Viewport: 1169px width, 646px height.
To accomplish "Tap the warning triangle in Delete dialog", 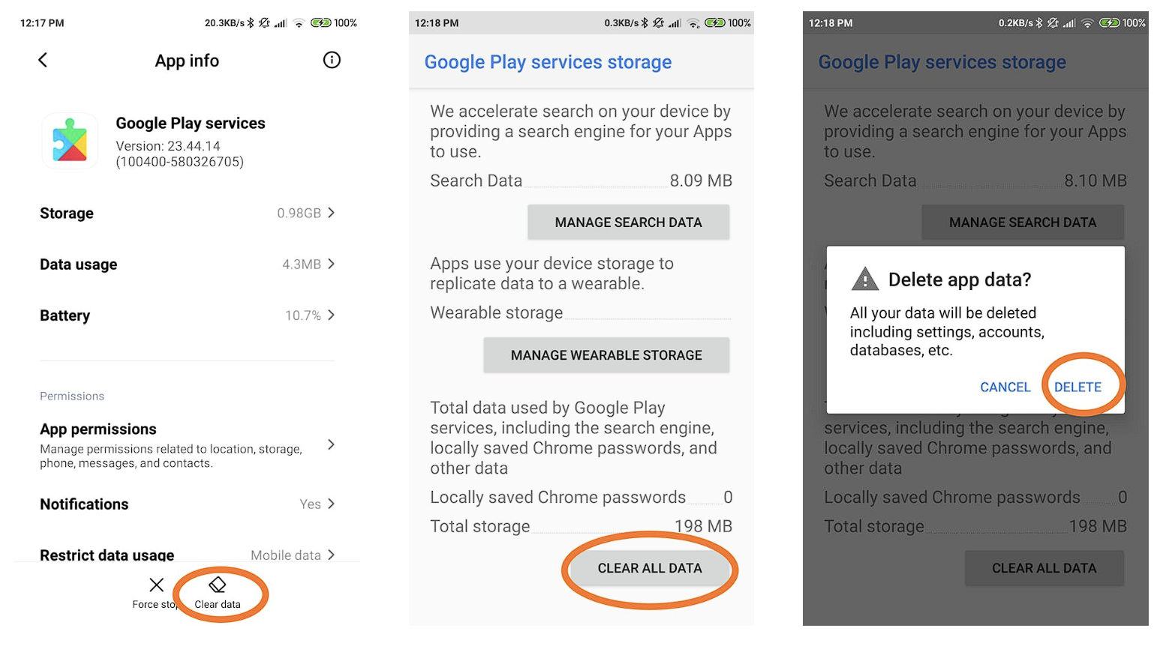I will [x=865, y=280].
